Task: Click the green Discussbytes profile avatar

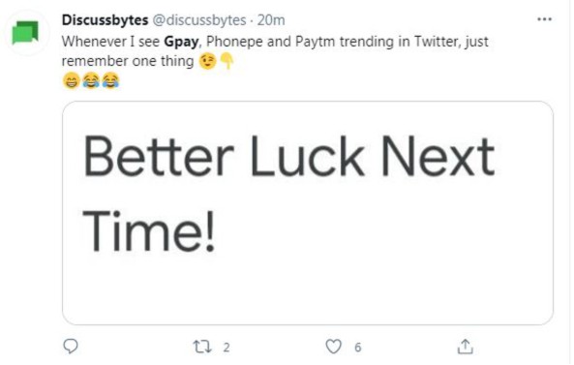Action: 25,33
